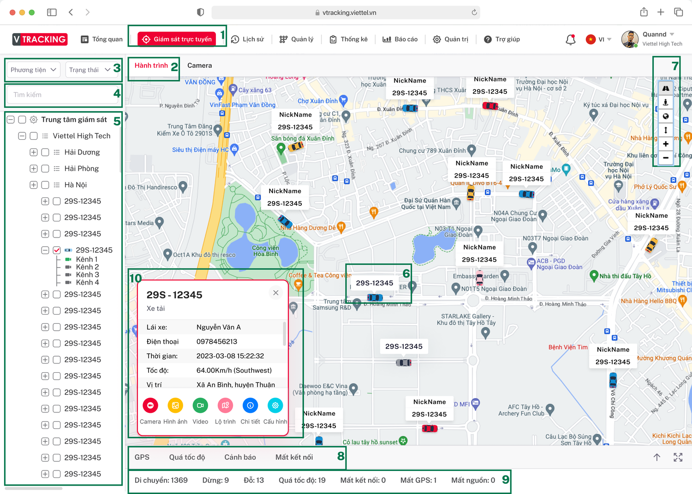
Task: Expand the Hải Phòng node
Action: coord(33,168)
